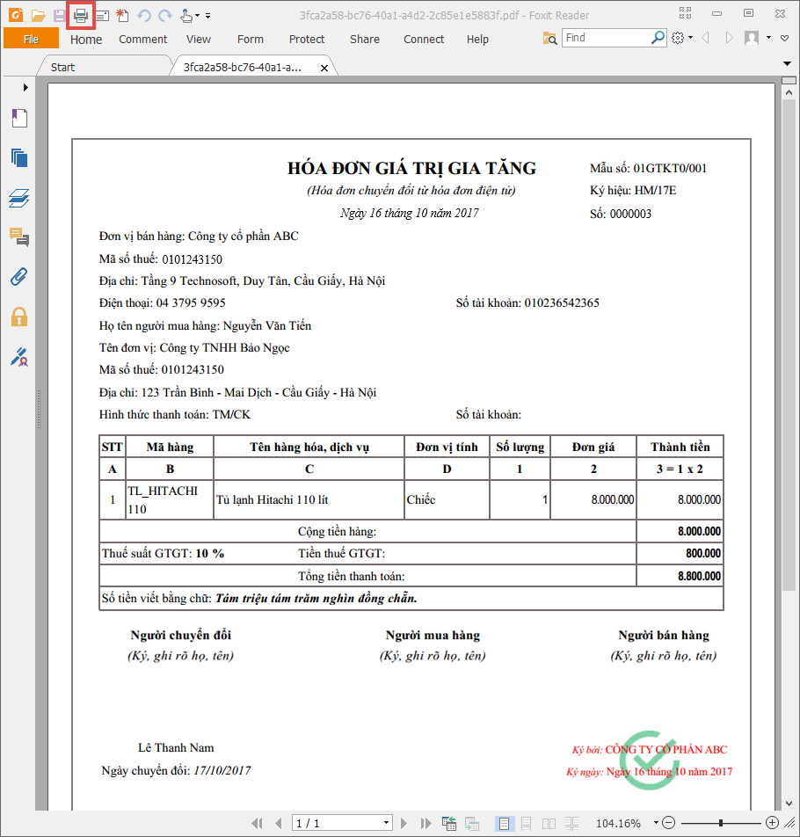
Task: Click the vertical scrollbar down arrow
Action: tap(789, 804)
